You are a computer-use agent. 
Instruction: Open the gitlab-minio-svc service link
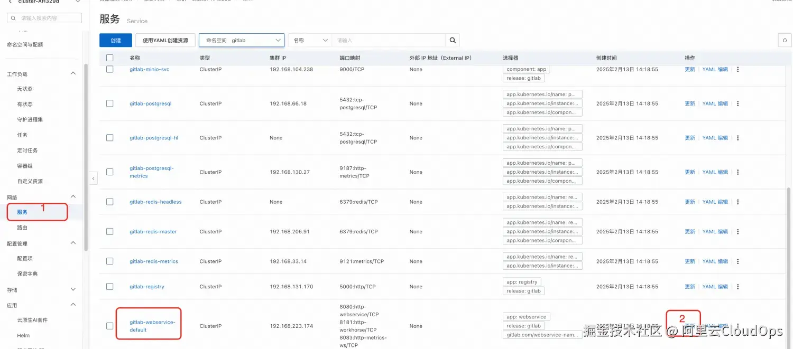pyautogui.click(x=150, y=69)
